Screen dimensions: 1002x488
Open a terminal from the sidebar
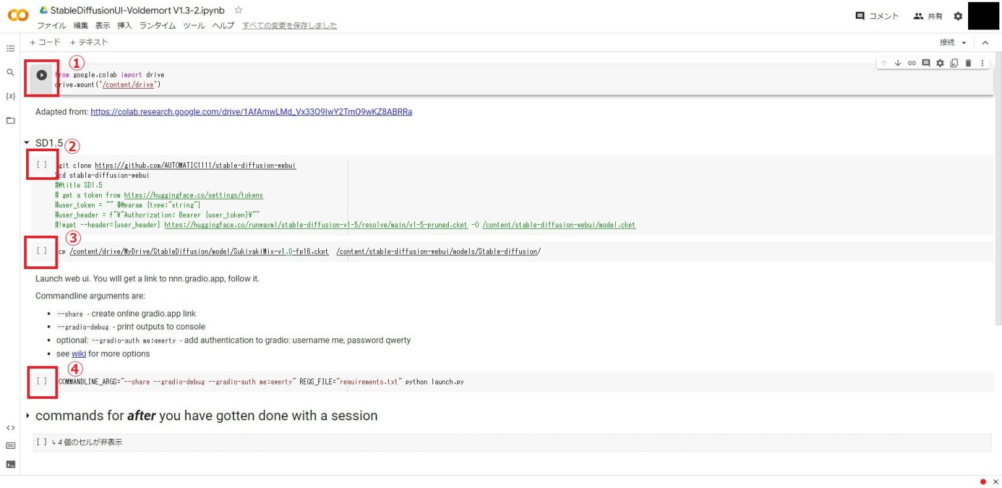pos(10,464)
